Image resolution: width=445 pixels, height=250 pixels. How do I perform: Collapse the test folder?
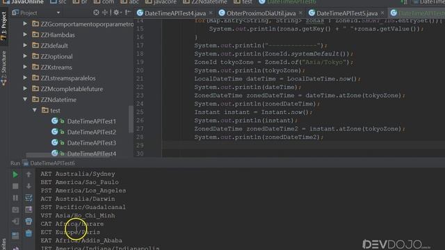(34, 110)
